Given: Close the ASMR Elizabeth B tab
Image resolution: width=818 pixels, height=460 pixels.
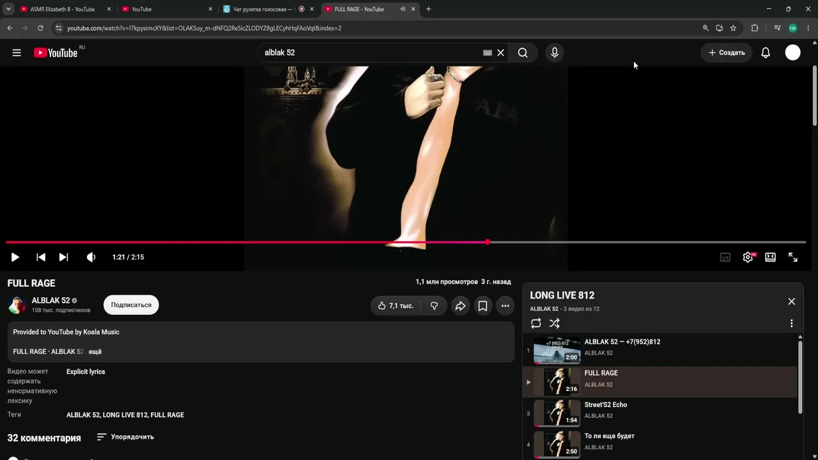Looking at the screenshot, I should [x=109, y=9].
